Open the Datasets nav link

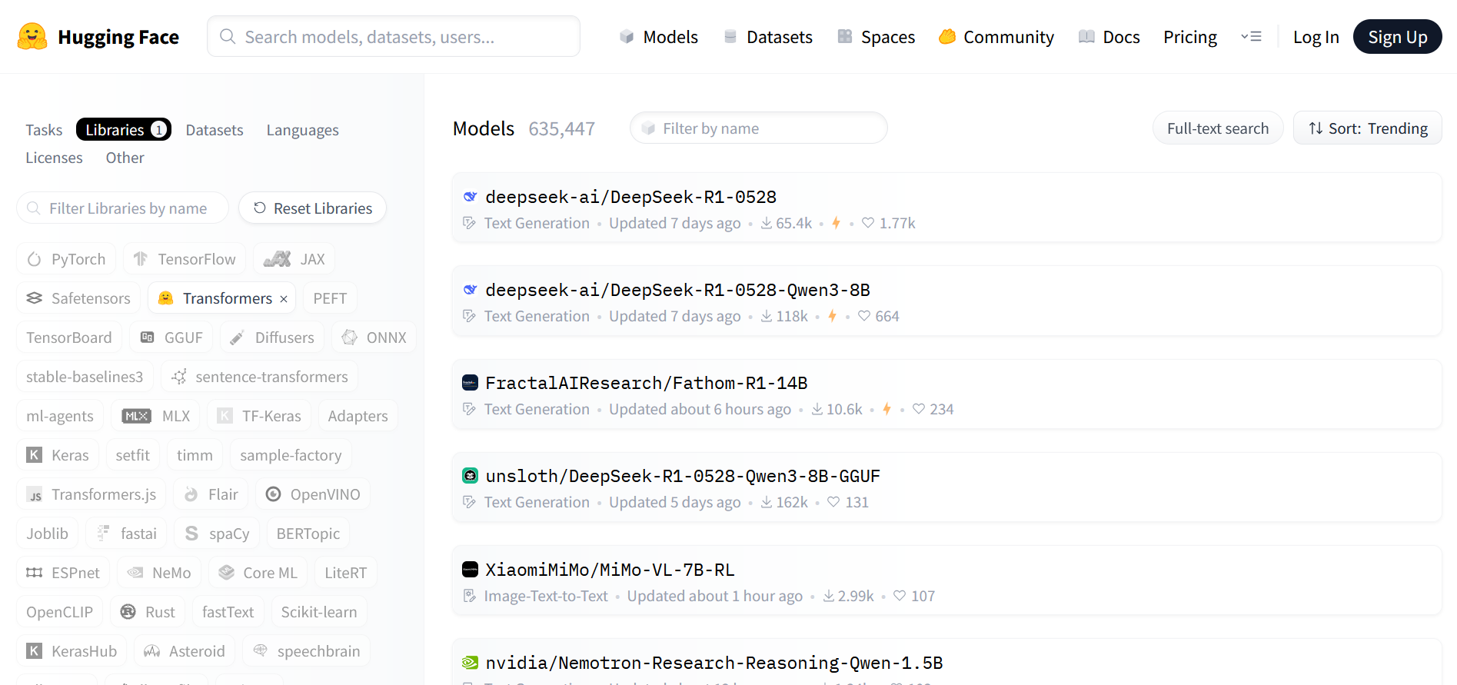click(x=768, y=37)
